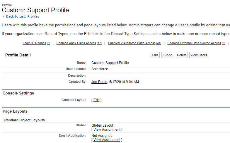Edit the Console Layout
Image resolution: width=230 pixels, height=143 pixels.
tap(96, 100)
